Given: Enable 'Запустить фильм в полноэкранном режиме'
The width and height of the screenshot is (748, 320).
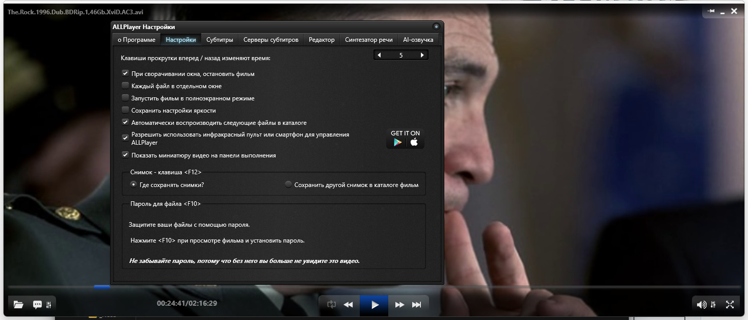Looking at the screenshot, I should [125, 98].
